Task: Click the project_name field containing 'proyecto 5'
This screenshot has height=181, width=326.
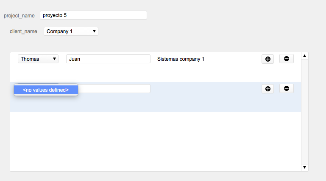Action: coord(93,15)
